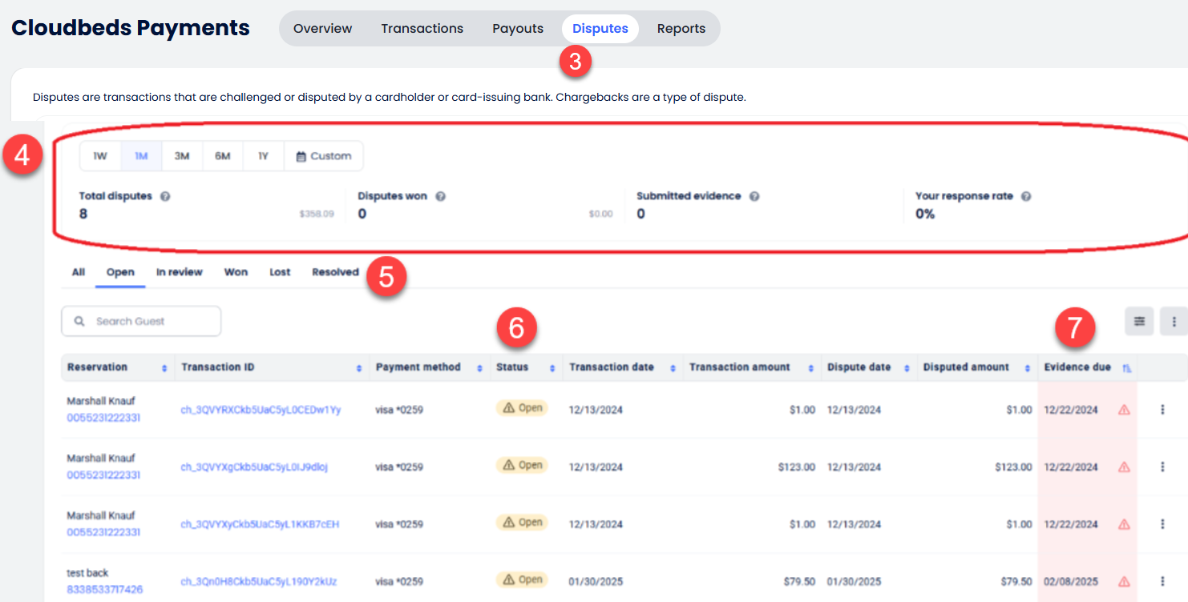
Task: Open transaction ch_3QVYRXCkb5UaC5yL0CEDw1Yy
Action: pyautogui.click(x=261, y=410)
